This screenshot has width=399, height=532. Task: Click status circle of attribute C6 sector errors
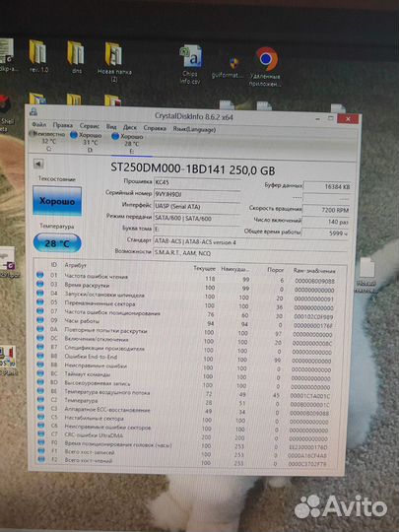click(40, 426)
